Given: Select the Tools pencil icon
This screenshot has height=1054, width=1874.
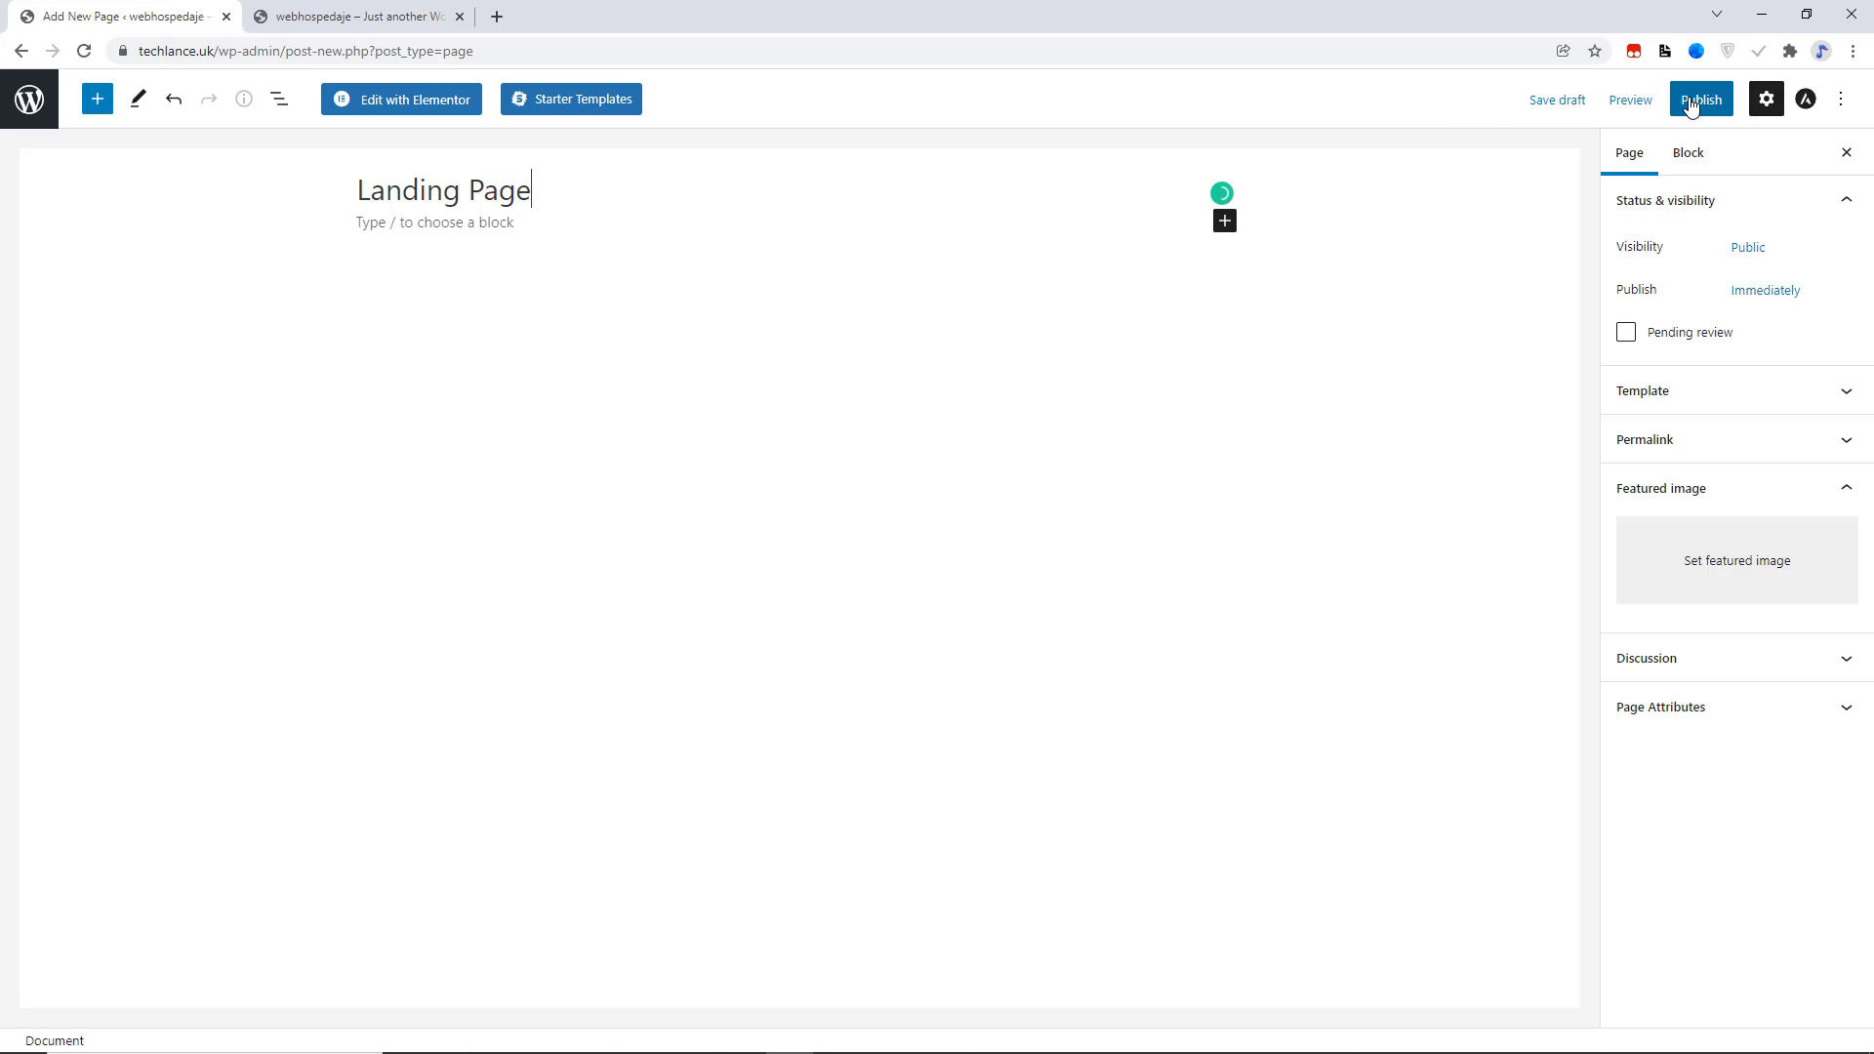Looking at the screenshot, I should 138,99.
